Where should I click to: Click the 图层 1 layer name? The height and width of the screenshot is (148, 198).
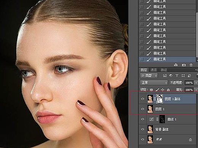160,109
